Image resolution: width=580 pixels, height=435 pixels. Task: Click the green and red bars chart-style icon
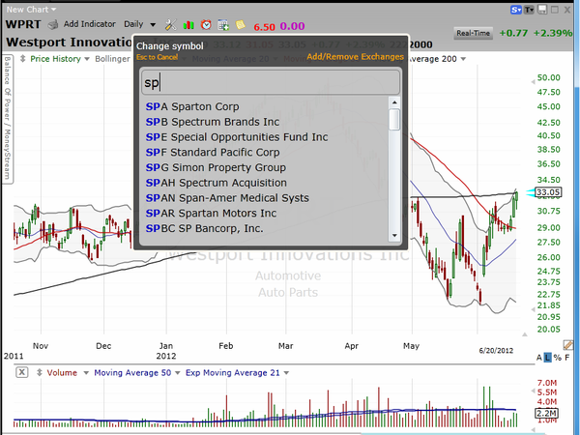pos(188,25)
